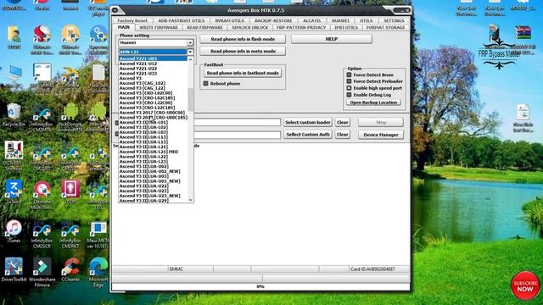
Task: Uncheck Enable high speed port
Action: (x=349, y=88)
